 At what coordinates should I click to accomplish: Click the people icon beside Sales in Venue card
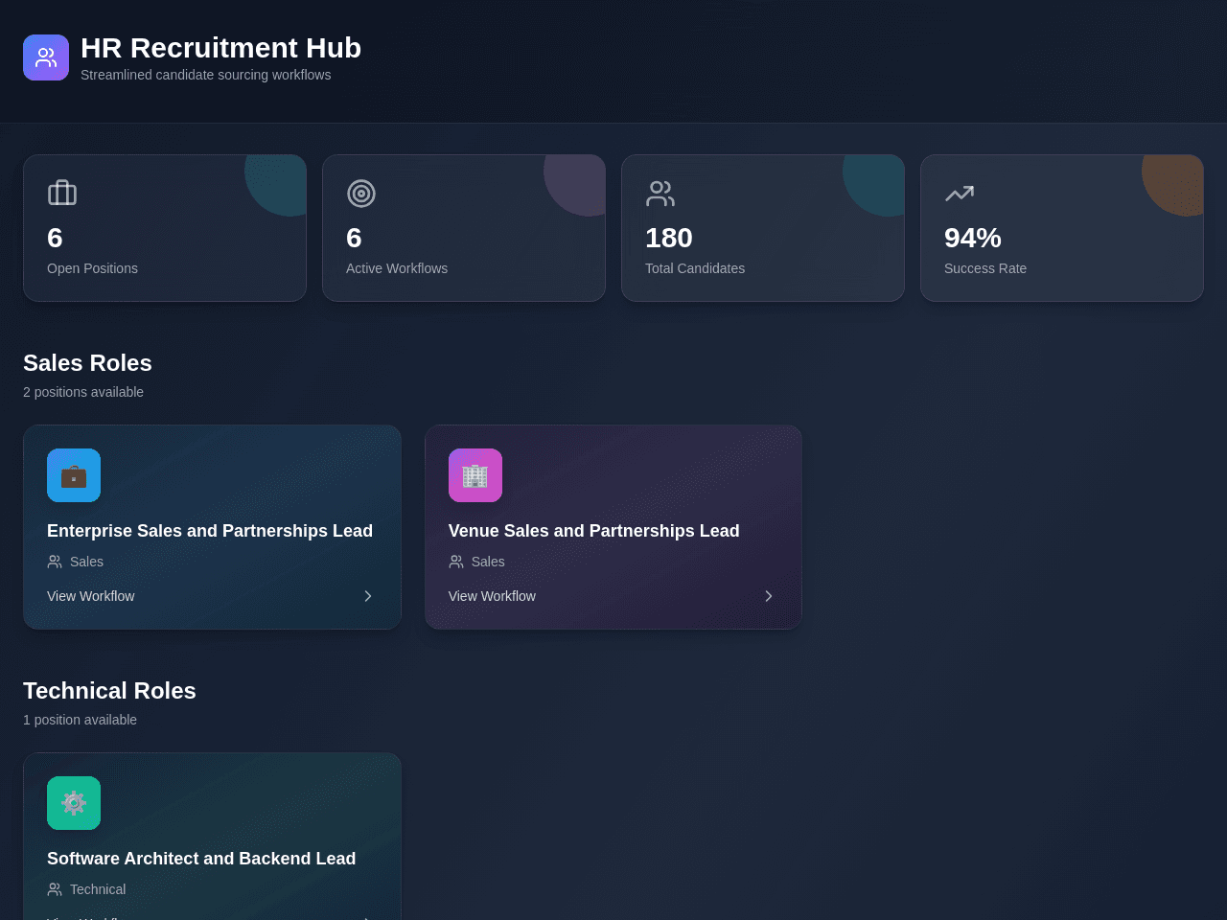click(x=456, y=562)
